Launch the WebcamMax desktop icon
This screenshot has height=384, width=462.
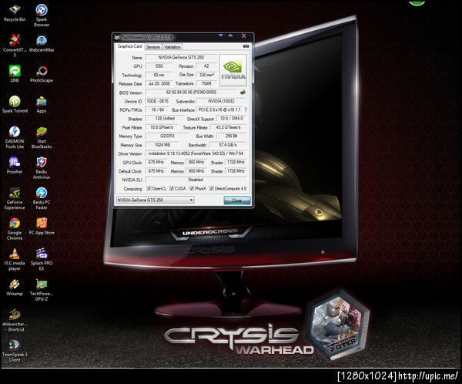42,44
